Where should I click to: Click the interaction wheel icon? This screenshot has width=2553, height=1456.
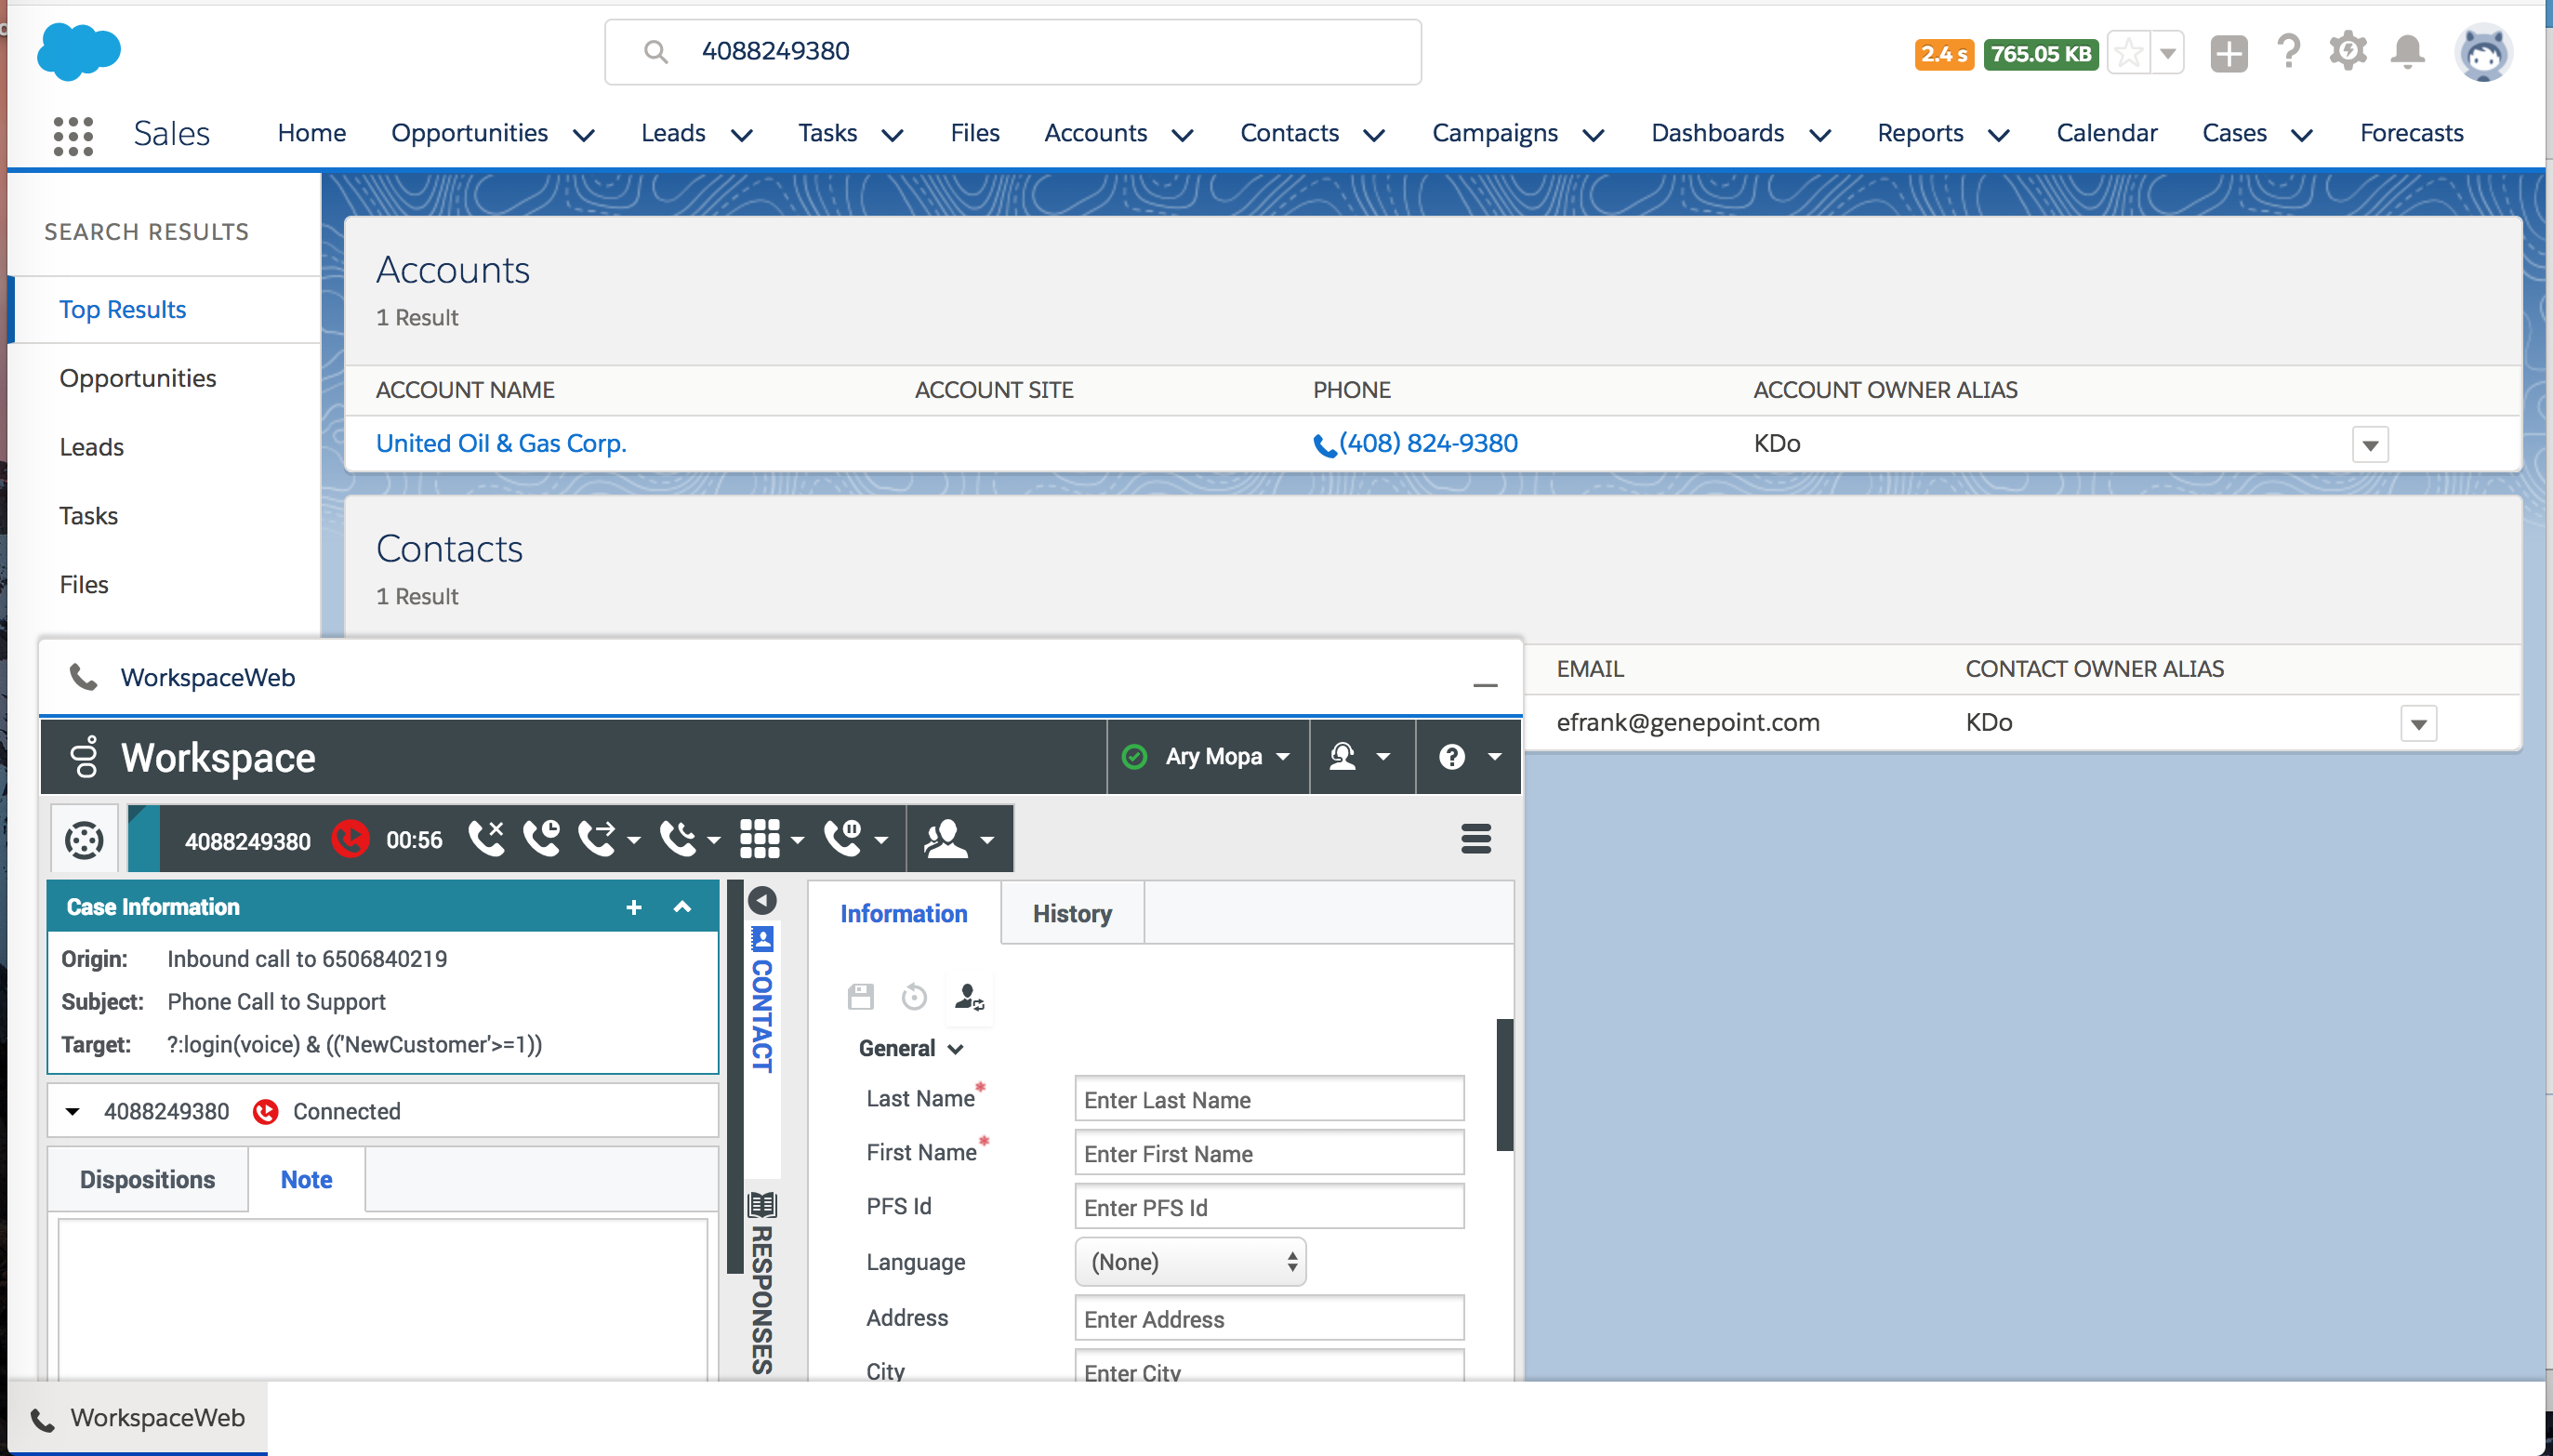click(84, 839)
